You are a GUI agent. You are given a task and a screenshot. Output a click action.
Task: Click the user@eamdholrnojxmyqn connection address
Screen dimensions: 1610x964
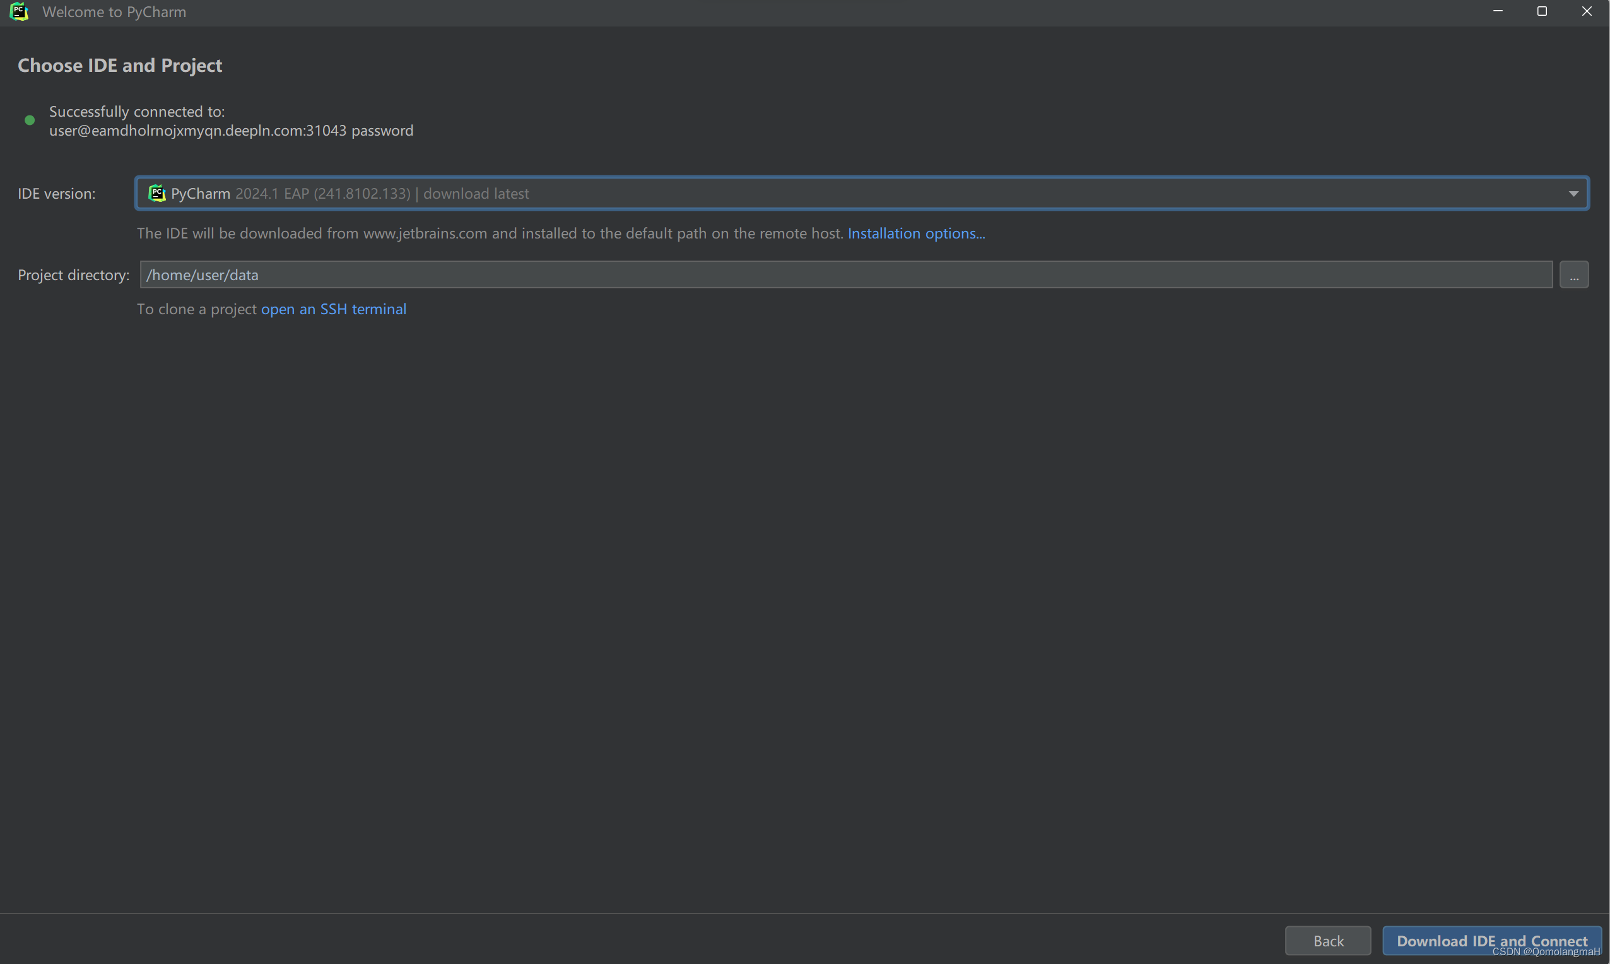click(230, 131)
